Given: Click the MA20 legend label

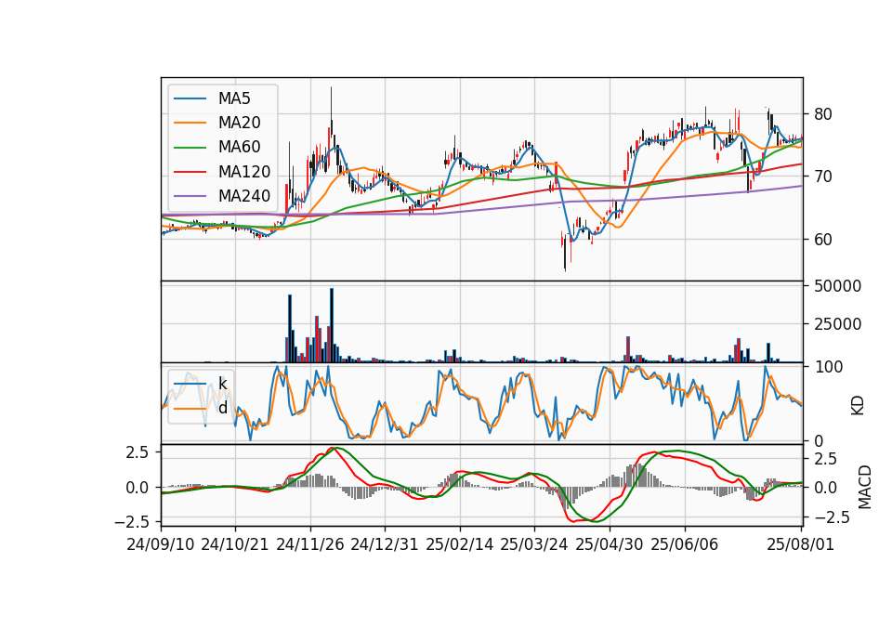Looking at the screenshot, I should click(239, 123).
